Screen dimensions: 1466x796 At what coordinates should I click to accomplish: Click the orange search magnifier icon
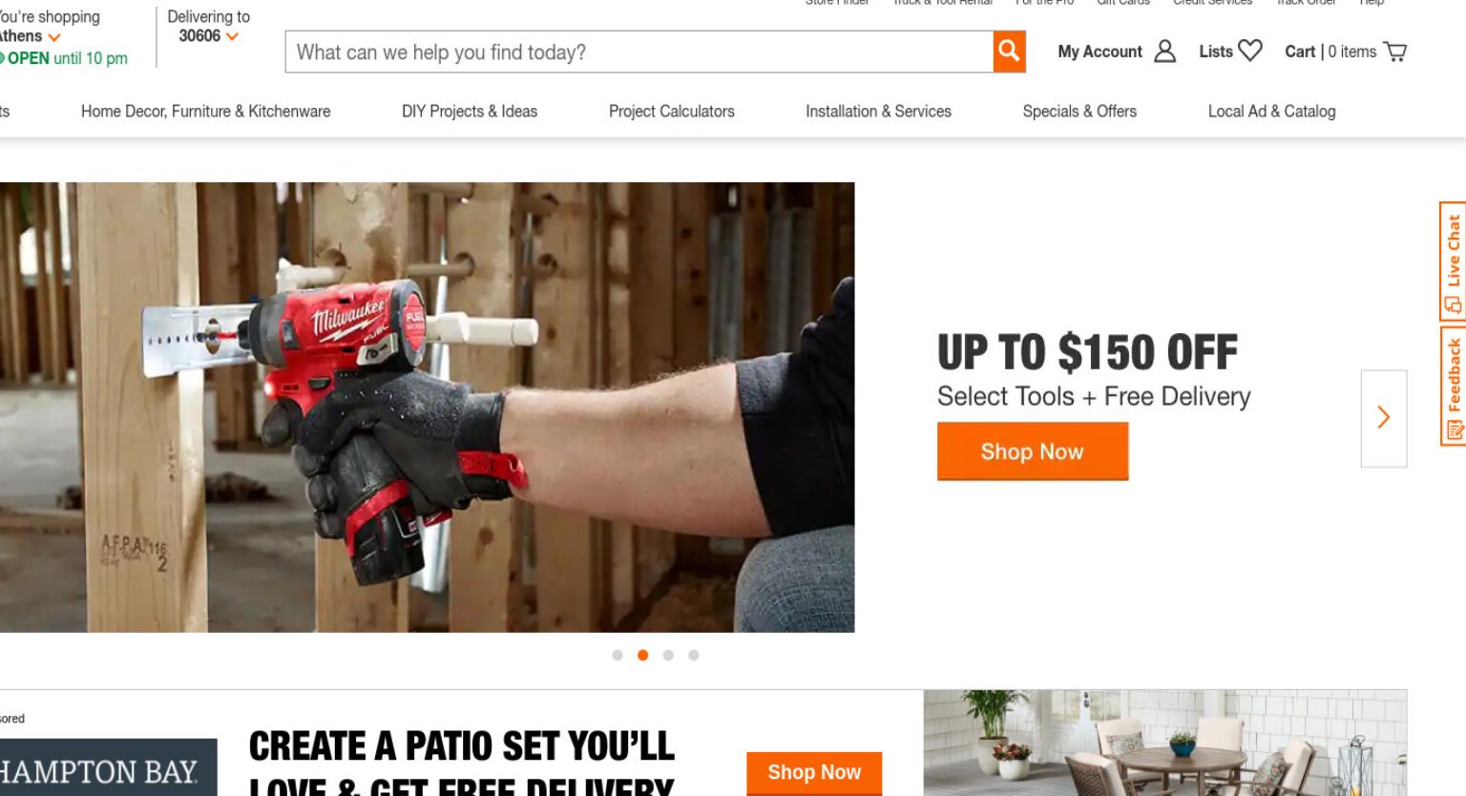1009,52
